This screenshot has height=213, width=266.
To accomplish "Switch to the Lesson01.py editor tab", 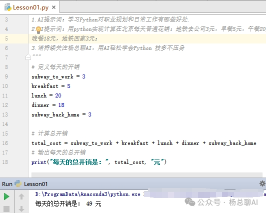I will pyautogui.click(x=30, y=7).
